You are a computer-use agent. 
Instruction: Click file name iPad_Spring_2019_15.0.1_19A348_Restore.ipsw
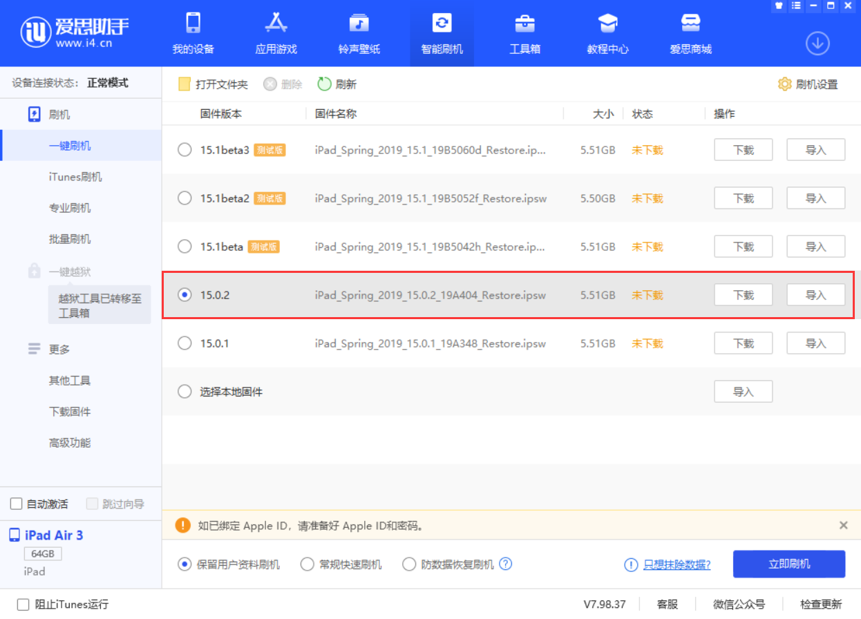pos(430,343)
